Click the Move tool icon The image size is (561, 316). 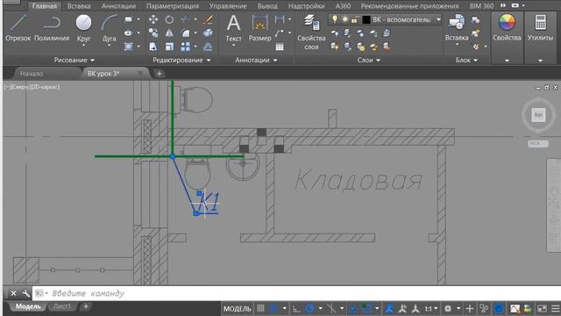point(153,19)
